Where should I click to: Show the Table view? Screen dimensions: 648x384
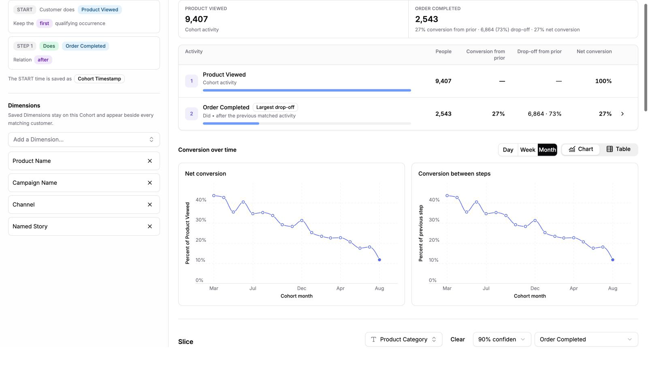click(618, 149)
